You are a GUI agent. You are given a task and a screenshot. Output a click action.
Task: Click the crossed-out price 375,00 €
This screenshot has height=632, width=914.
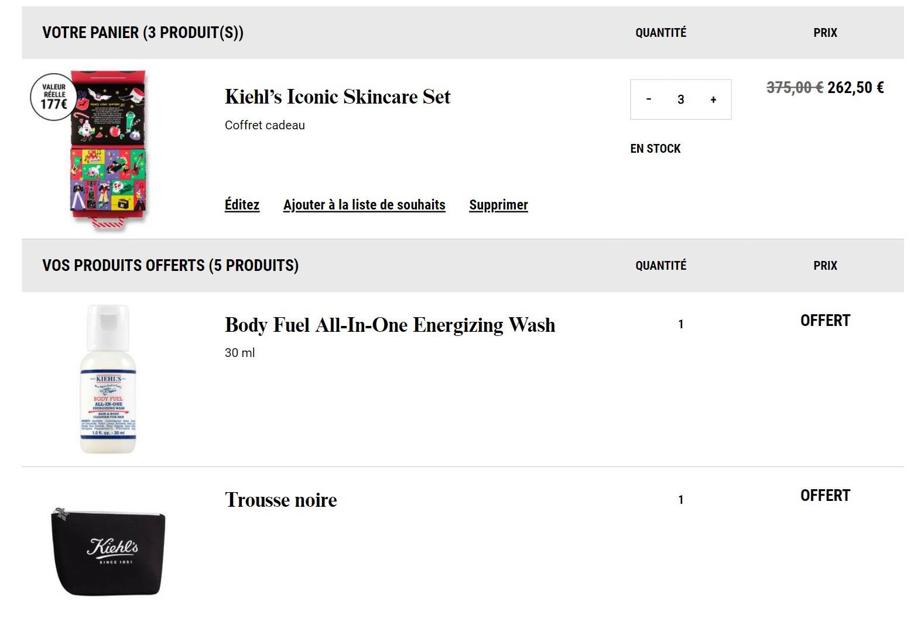(795, 88)
